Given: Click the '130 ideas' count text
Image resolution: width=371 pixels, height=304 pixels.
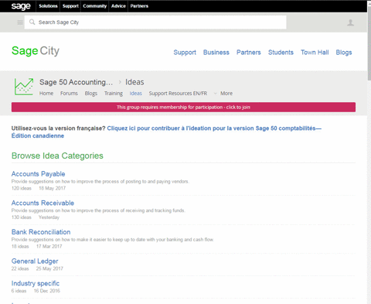Looking at the screenshot, I should (22, 217).
